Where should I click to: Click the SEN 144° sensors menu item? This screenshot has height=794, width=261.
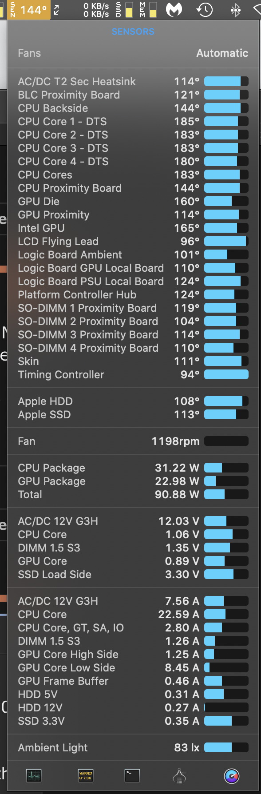pyautogui.click(x=28, y=9)
